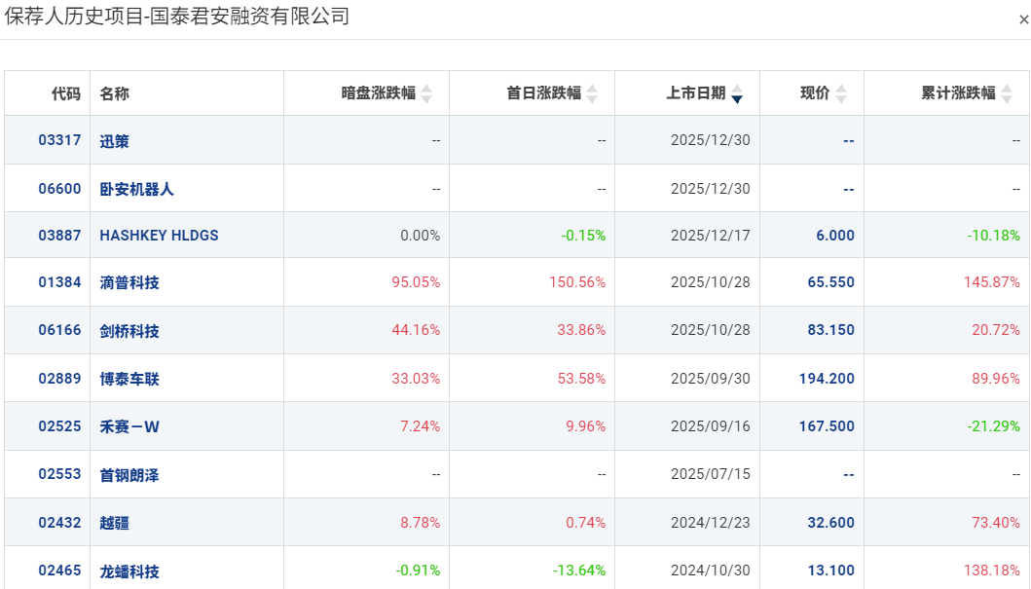Screen dimensions: 1031x589
Task: Select price 167.500 for 禾赛－W
Action: point(827,426)
